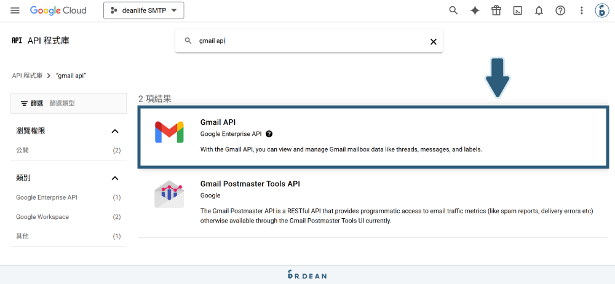The width and height of the screenshot is (615, 284).
Task: Filter by Google Enterprise API category
Action: [68, 197]
